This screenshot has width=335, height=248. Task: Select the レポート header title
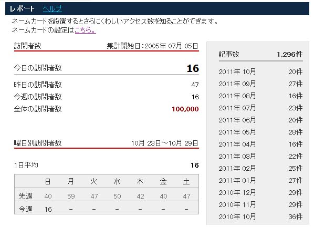[x=22, y=8]
